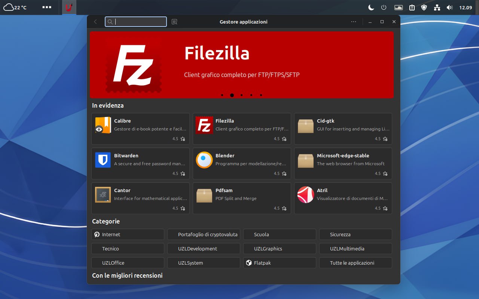
Task: Open the power menu icon in the panel
Action: 384,7
